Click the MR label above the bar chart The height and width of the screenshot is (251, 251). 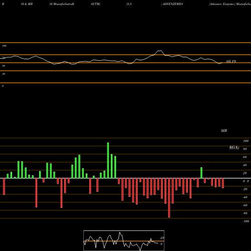click(x=224, y=131)
